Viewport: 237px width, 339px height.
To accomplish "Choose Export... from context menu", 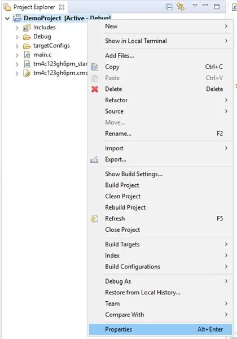I will point(161,159).
